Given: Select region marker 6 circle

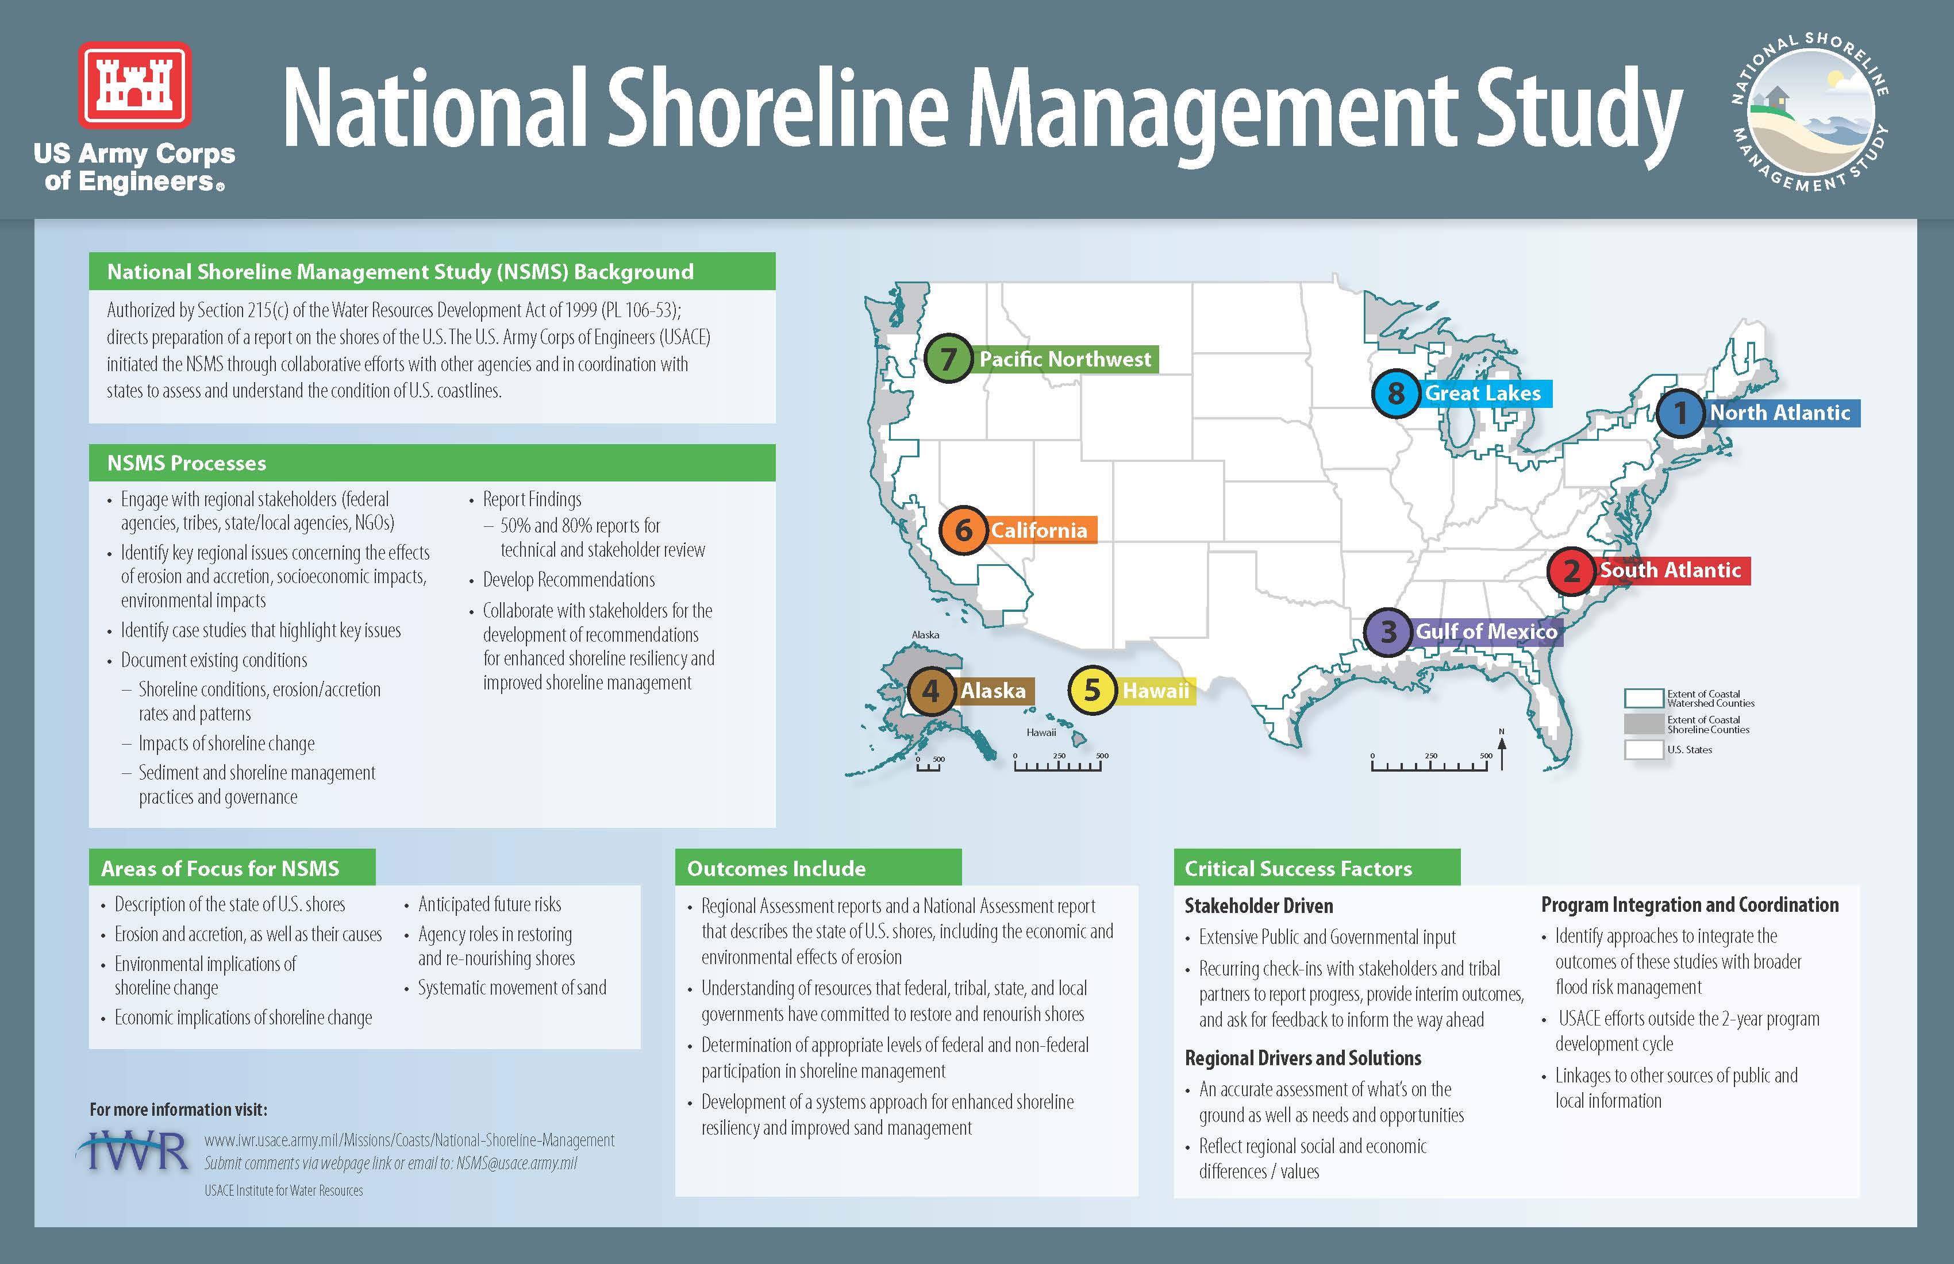Looking at the screenshot, I should [x=964, y=530].
